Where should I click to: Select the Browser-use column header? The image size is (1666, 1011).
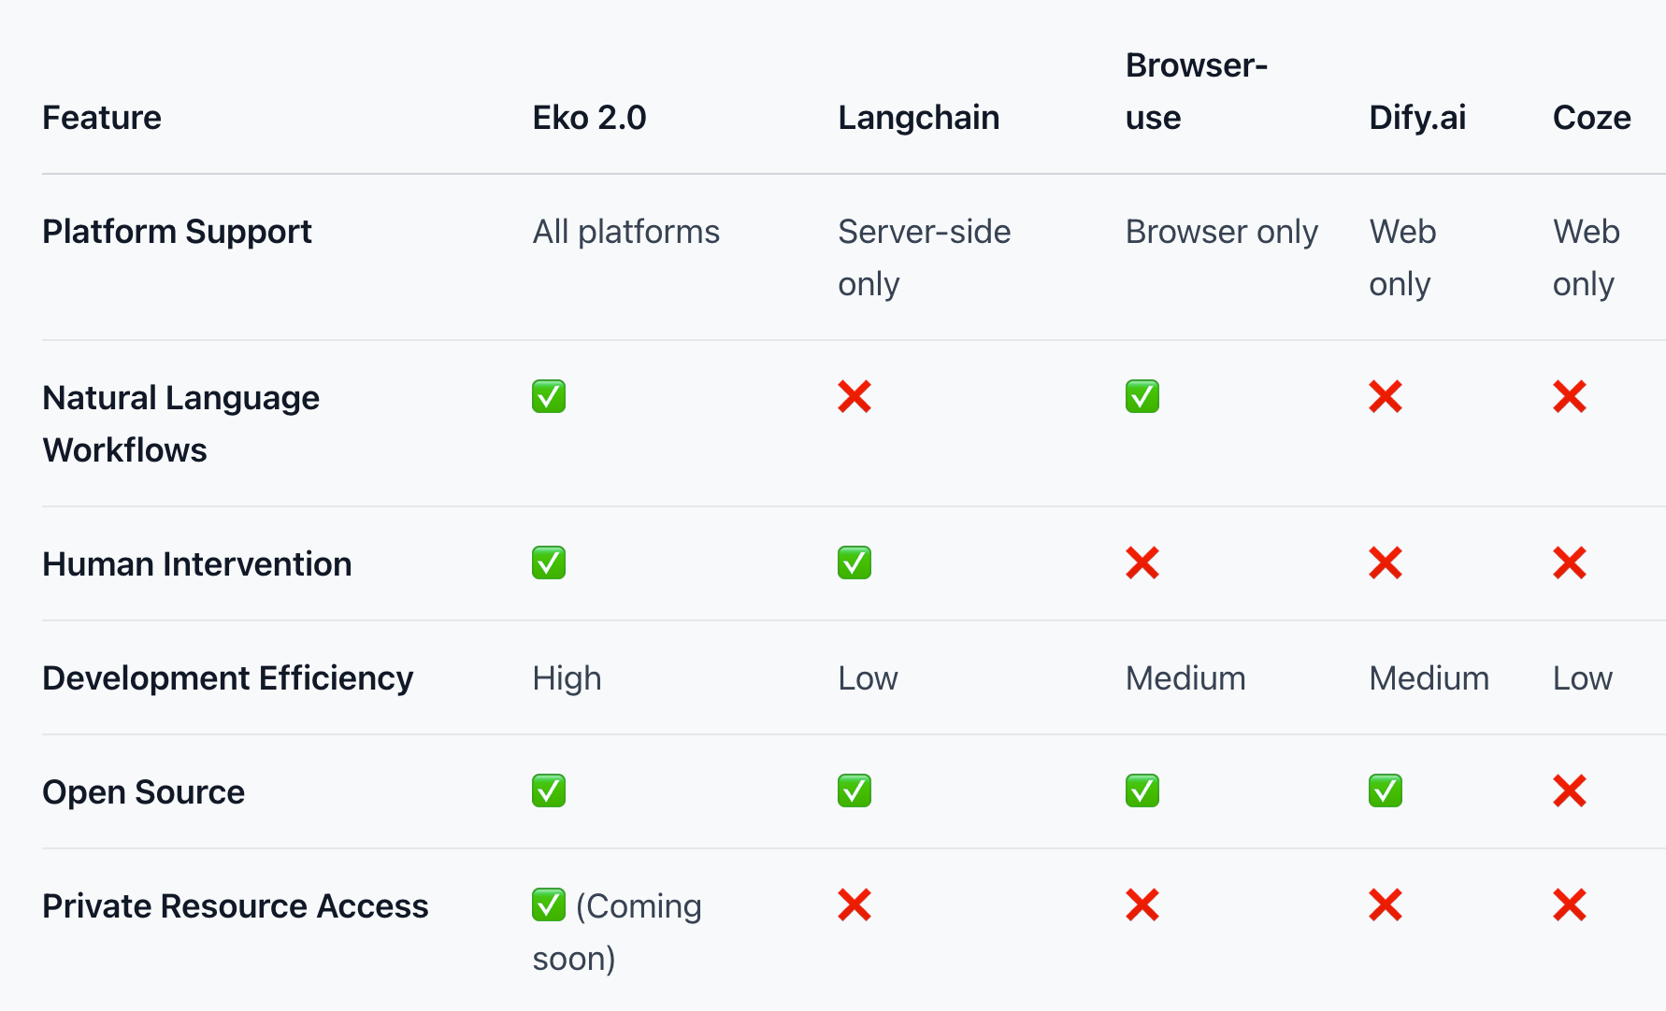(x=1197, y=92)
